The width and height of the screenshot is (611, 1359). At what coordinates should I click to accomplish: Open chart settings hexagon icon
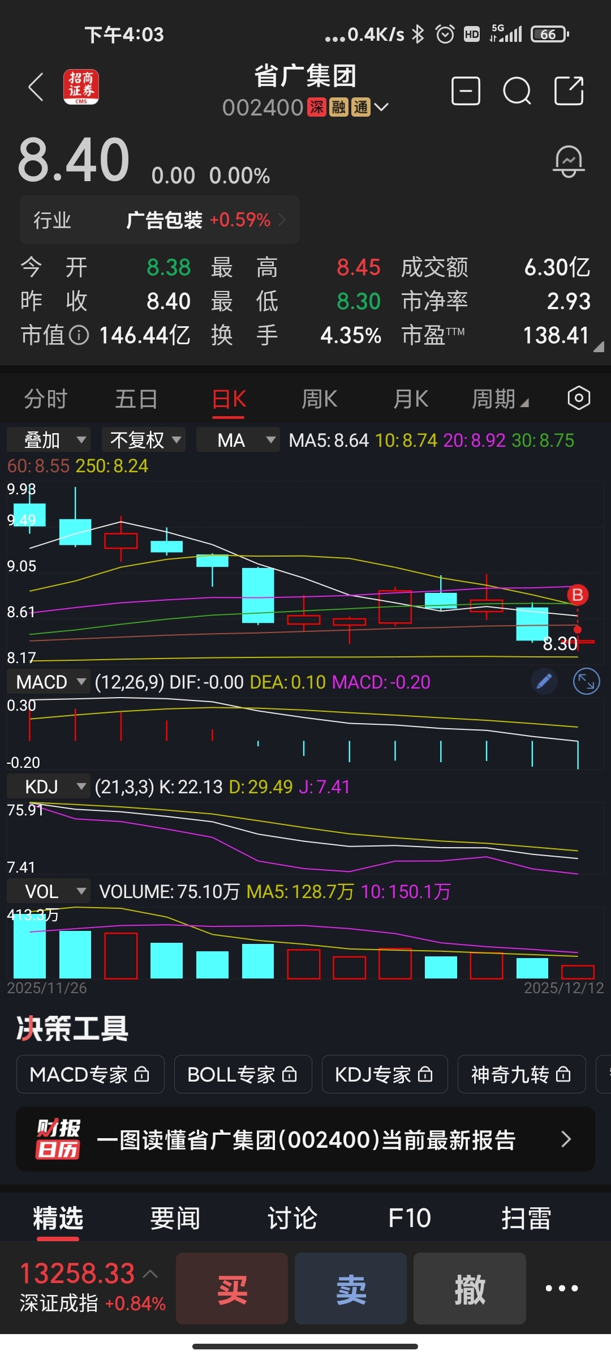tap(579, 398)
